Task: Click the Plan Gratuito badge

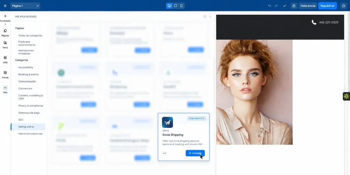Action: 197,118
